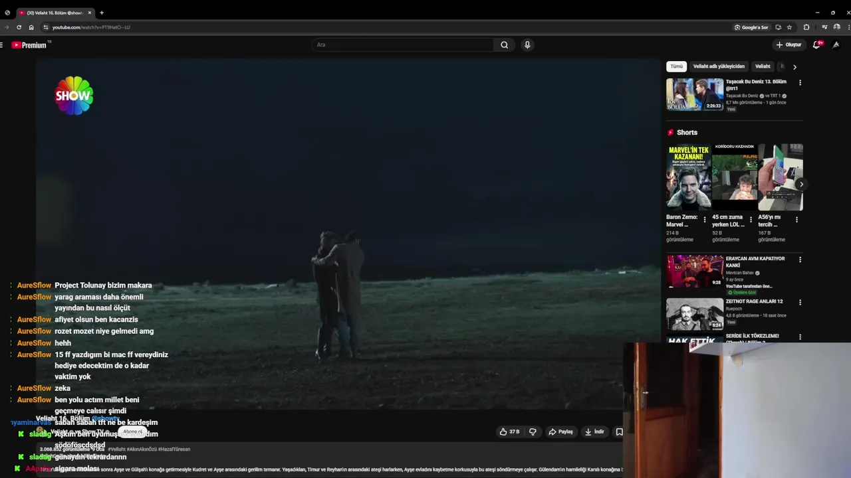This screenshot has width=851, height=478.
Task: Like the video with 37 B likes
Action: click(509, 432)
